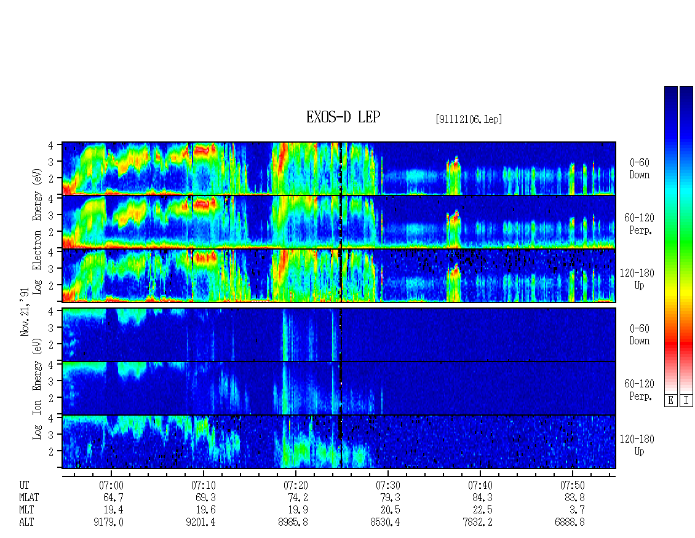This screenshot has width=695, height=538.
Task: Click the 07:00 time tick label
Action: (x=111, y=485)
